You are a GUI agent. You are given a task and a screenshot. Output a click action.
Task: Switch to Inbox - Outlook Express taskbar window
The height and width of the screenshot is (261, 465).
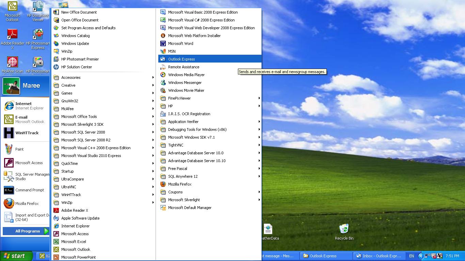(378, 256)
